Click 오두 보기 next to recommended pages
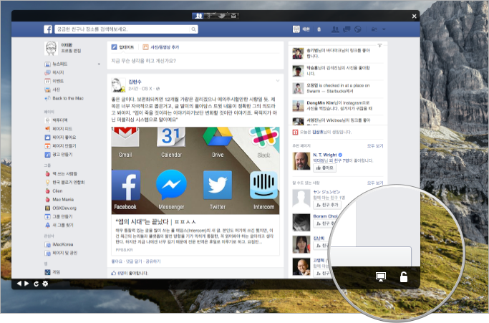 point(375,145)
